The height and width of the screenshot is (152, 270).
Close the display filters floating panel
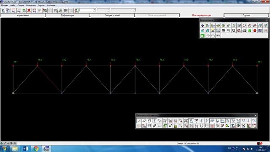[255, 115]
